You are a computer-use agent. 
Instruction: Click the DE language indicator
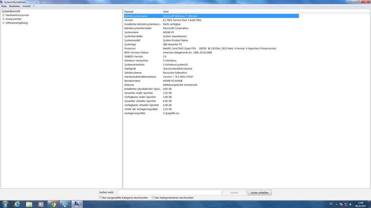coord(331,204)
